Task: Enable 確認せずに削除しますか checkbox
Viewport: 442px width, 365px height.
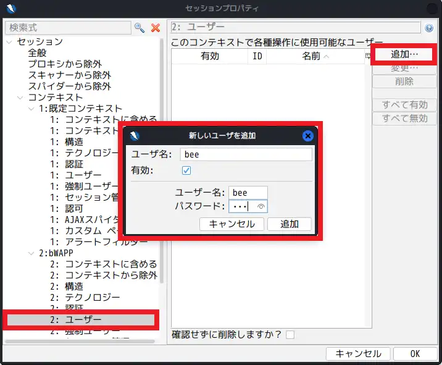Action: [290, 335]
